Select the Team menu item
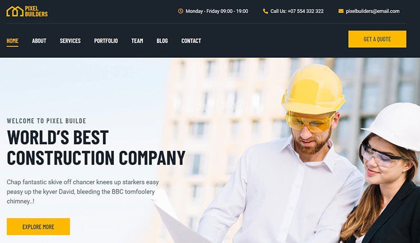420x243 pixels. point(137,41)
